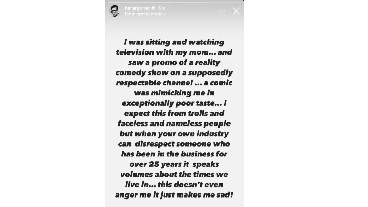The image size is (368, 207).
Task: Click the black area left of story
Action: tap(52, 103)
